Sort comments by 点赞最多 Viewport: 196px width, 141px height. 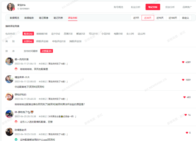47,51
